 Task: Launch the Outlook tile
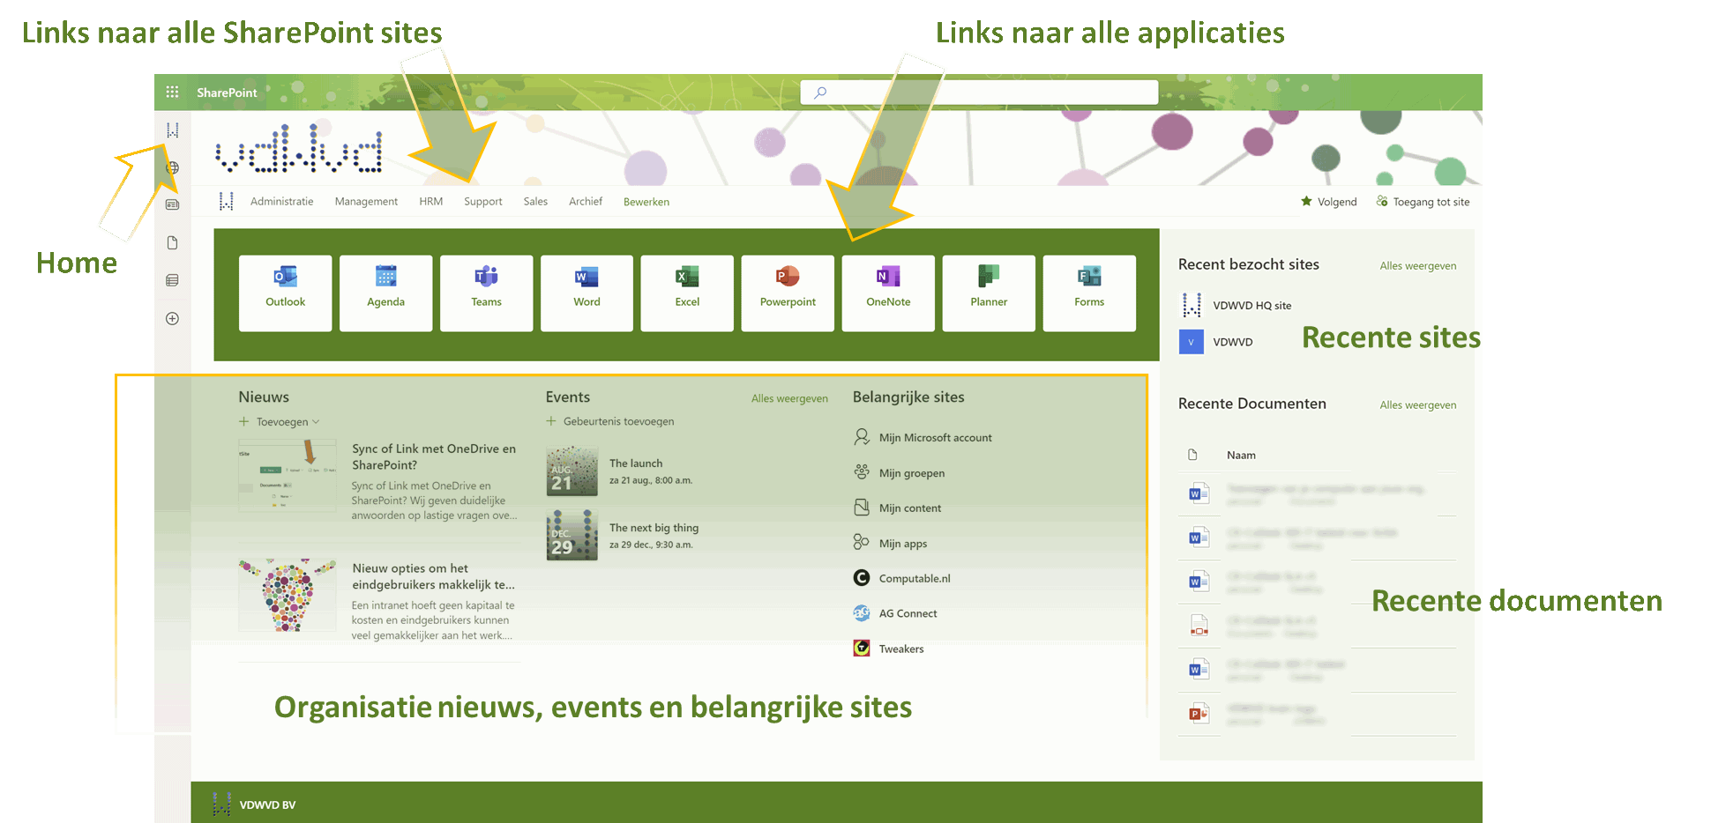click(286, 293)
